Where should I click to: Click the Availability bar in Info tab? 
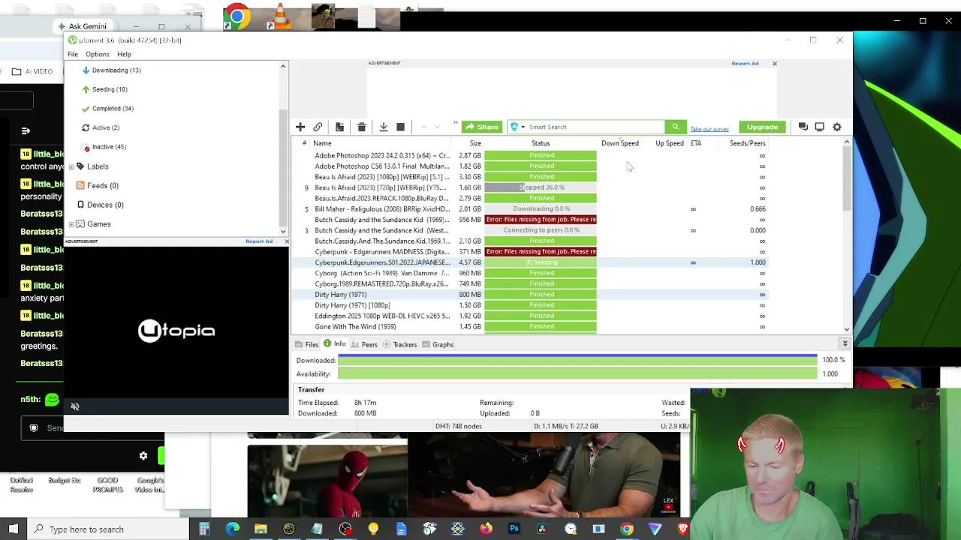point(577,373)
